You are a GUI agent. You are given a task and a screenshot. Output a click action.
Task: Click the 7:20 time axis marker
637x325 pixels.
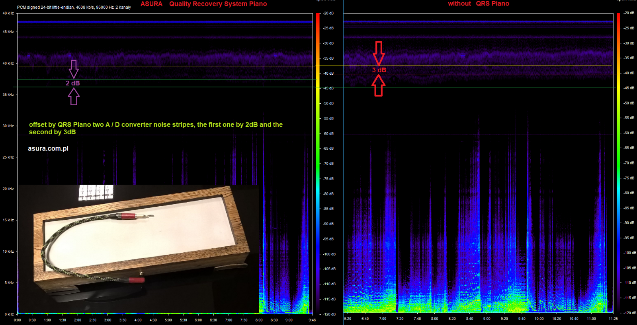[x=400, y=319]
